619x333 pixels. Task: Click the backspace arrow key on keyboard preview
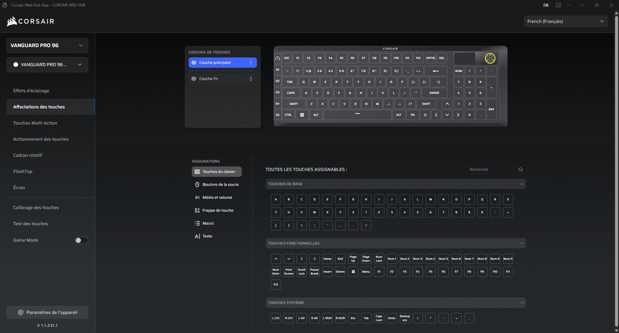tap(436, 71)
